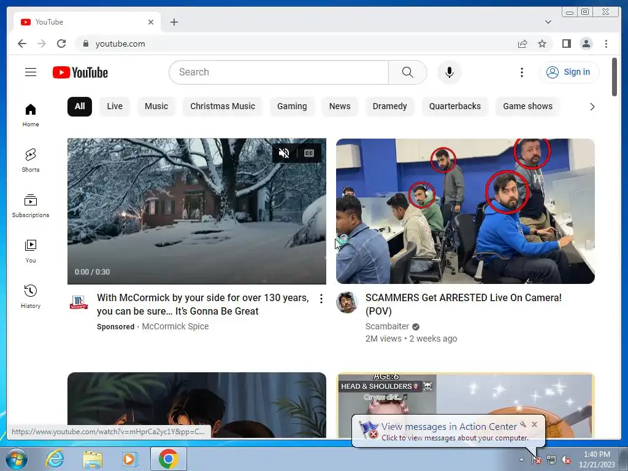This screenshot has width=628, height=471.
Task: Bookmark this tab with the star icon
Action: 542,44
